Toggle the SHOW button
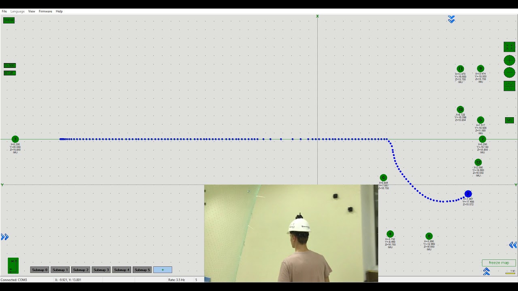Screen dimensions: 518x291 click(9, 20)
